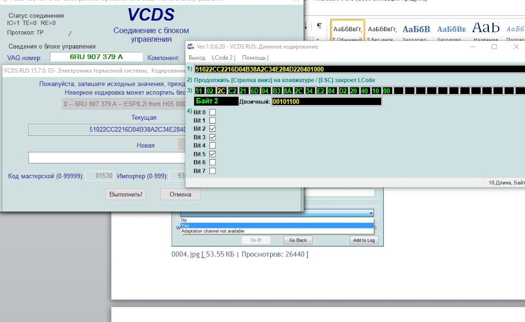This screenshot has height=322, width=525.
Task: Select byte cell D2
Action: pos(342,91)
